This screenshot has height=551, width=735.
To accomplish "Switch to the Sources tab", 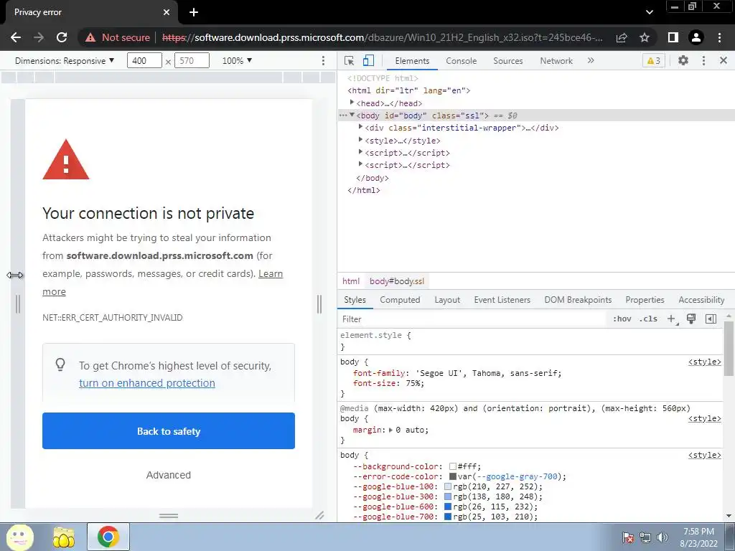I will tap(508, 61).
